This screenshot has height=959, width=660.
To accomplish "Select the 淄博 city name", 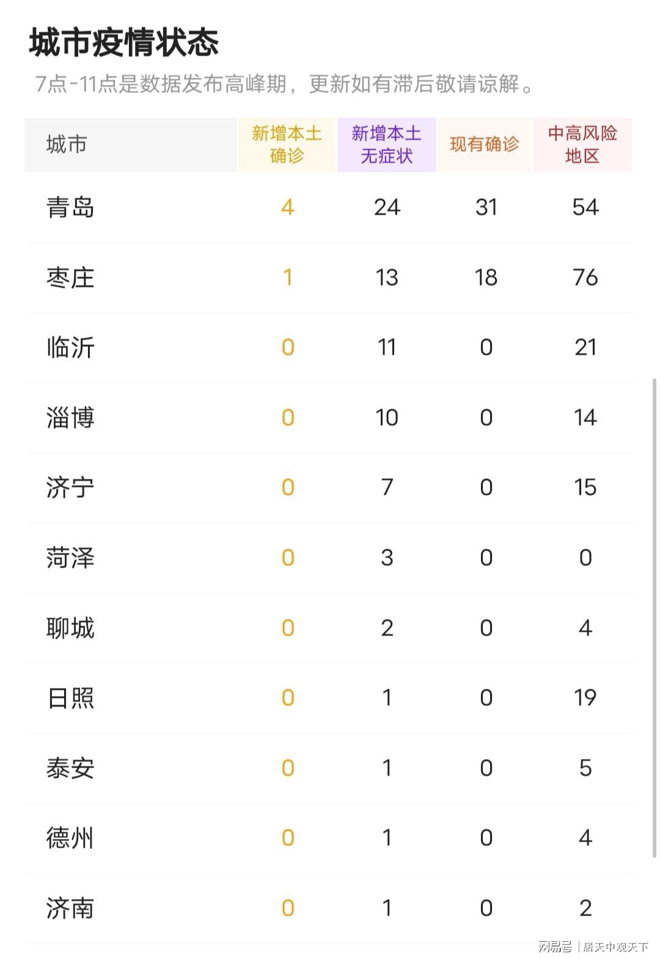I will coord(70,418).
